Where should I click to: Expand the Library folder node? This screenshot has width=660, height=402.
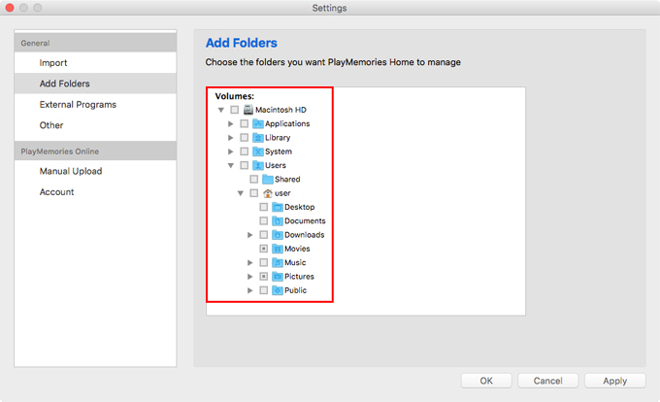tap(231, 138)
